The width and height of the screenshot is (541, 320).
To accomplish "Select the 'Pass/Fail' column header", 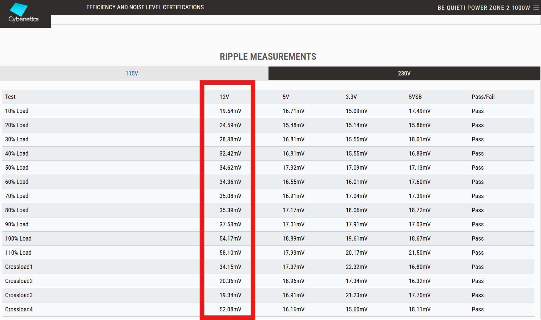I will [483, 97].
